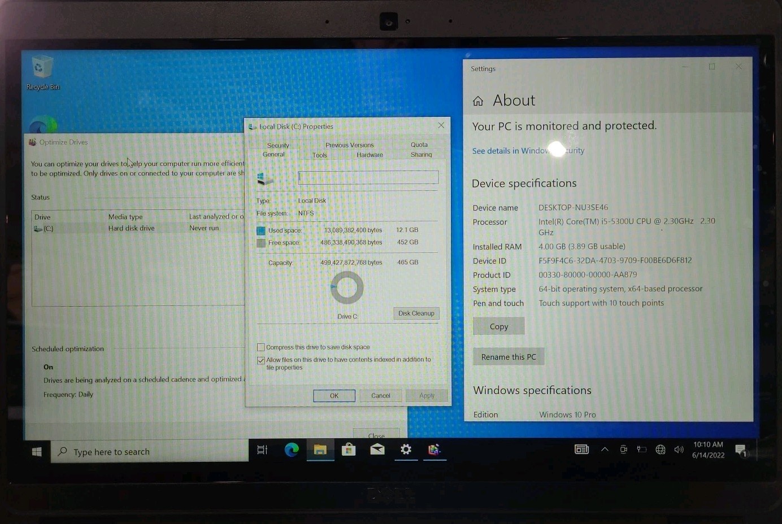
Task: Switch to the Sharing tab
Action: click(421, 155)
